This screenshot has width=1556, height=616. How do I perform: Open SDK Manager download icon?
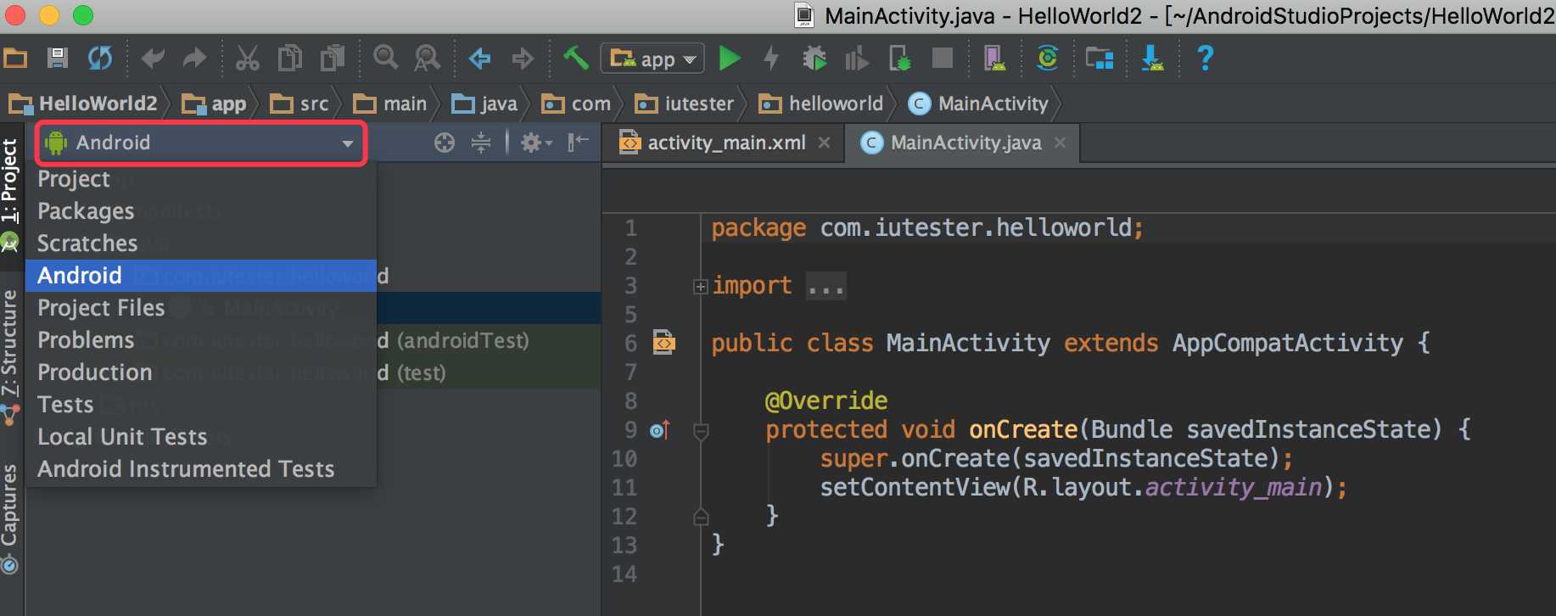[1152, 59]
